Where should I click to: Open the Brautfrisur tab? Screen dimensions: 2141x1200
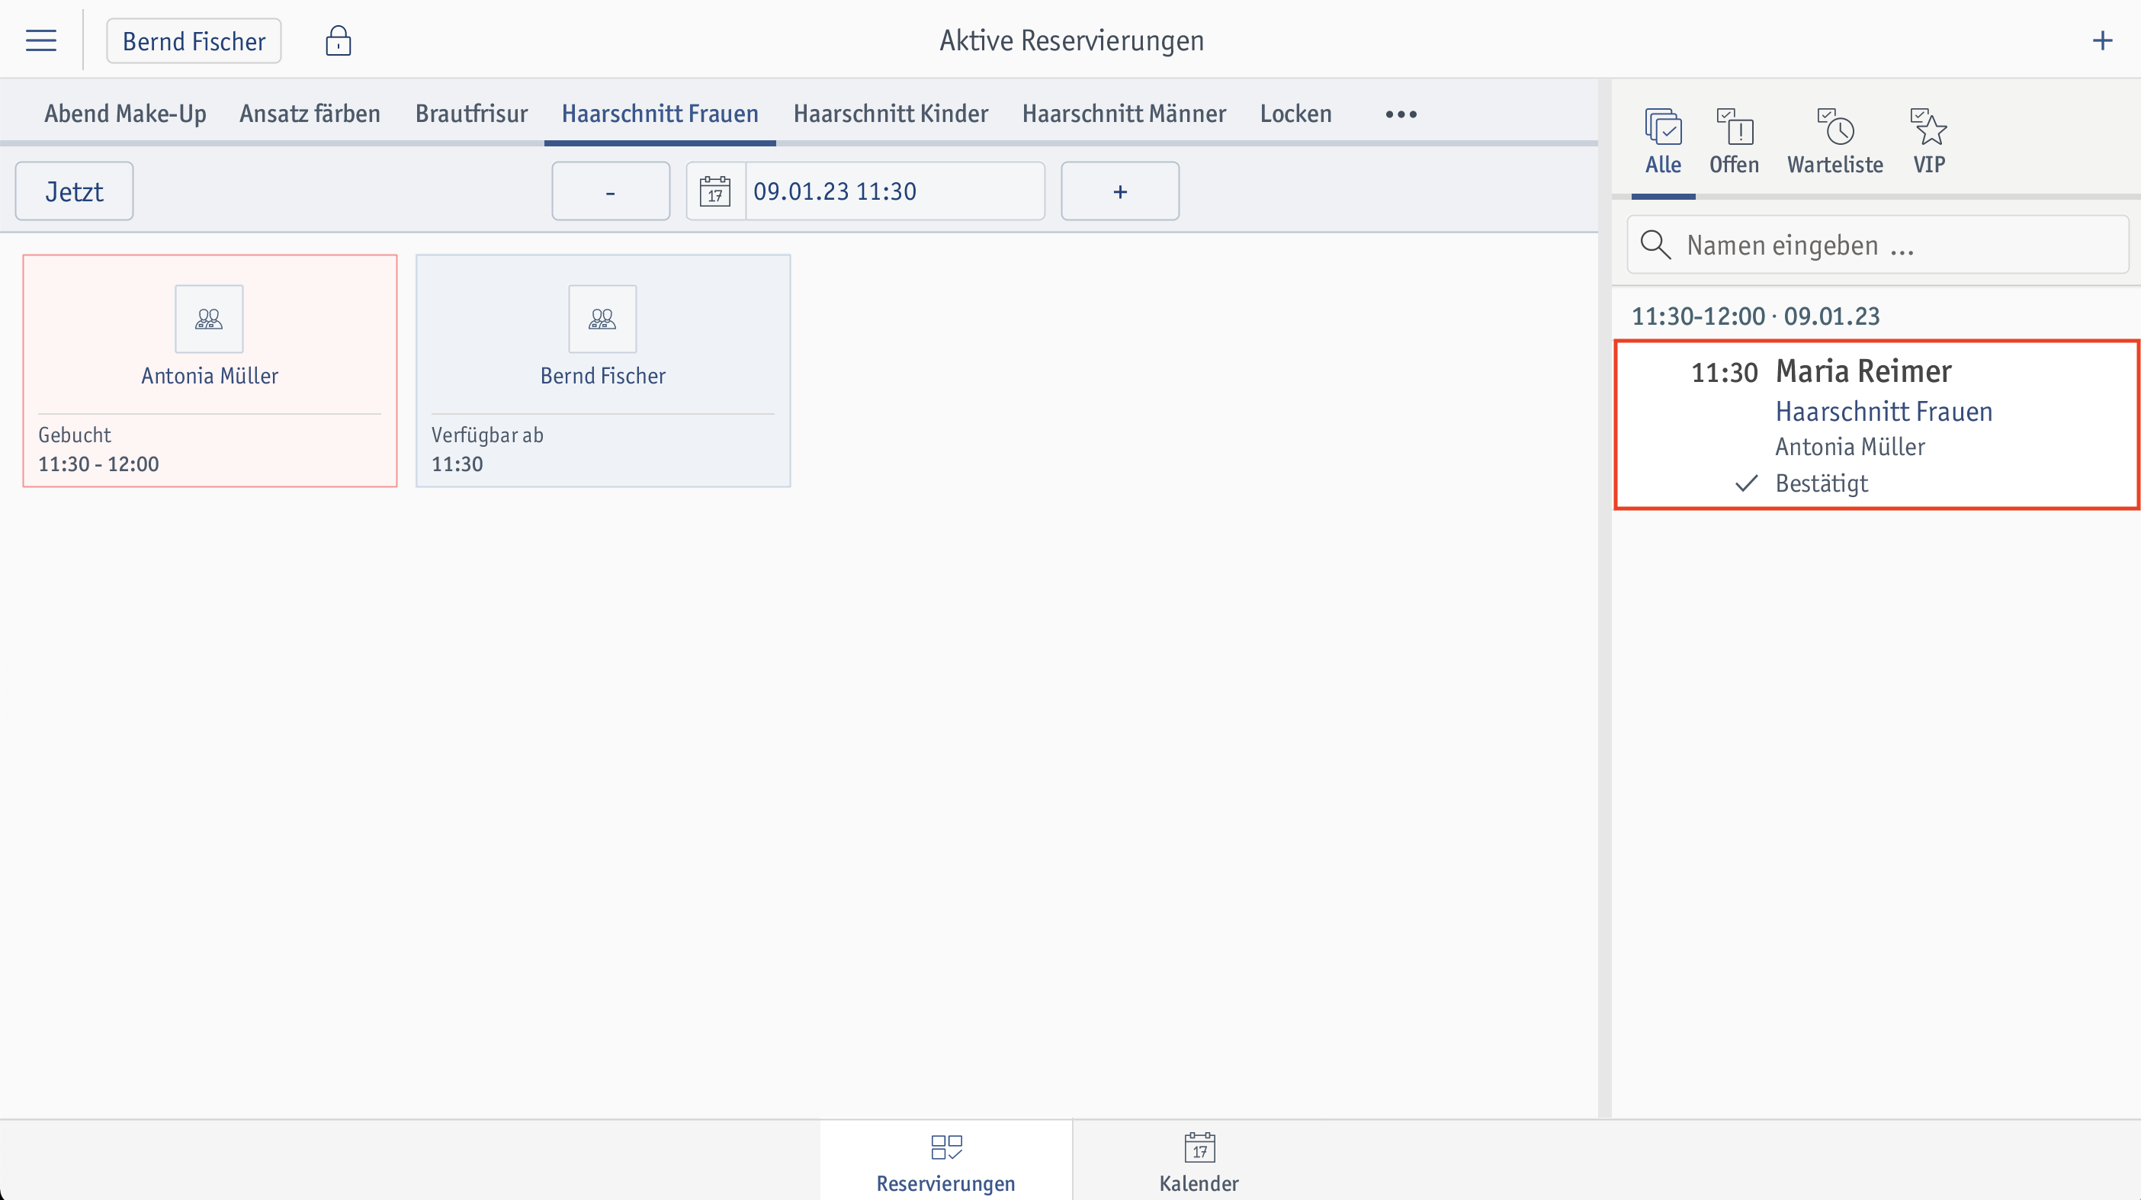click(x=471, y=114)
